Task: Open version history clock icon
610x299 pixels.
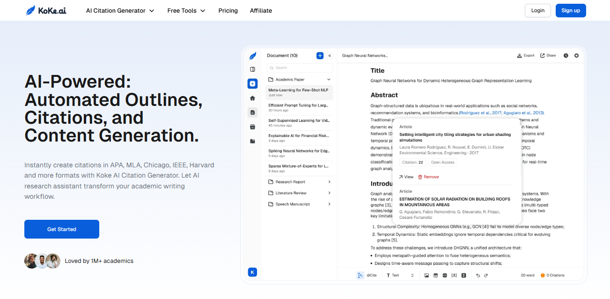Action: click(x=566, y=55)
